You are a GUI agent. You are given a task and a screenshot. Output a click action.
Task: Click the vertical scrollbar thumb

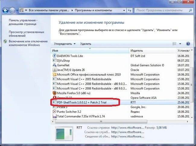point(191,85)
